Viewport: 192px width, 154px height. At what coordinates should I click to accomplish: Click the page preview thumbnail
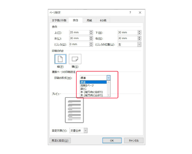click(74, 110)
